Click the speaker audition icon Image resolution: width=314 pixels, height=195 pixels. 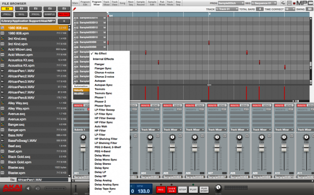pos(38,188)
